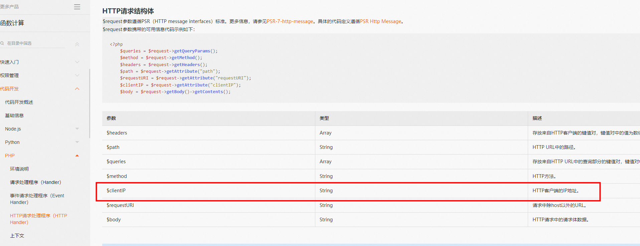Open the hamburger menu beside 更多产品
This screenshot has width=640, height=246.
[x=77, y=7]
